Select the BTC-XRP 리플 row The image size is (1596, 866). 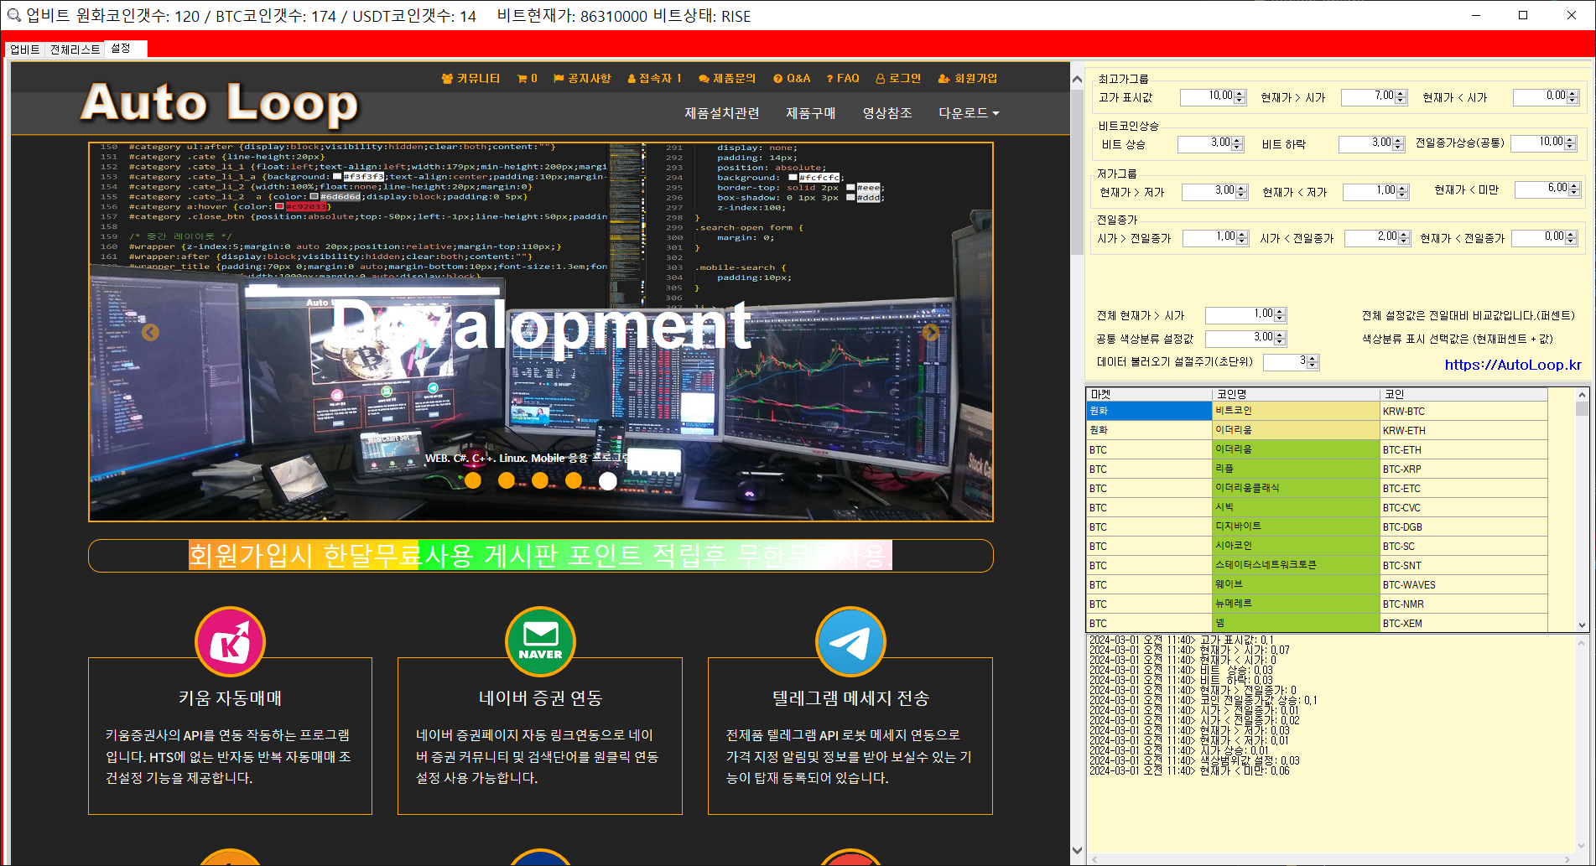click(x=1317, y=469)
